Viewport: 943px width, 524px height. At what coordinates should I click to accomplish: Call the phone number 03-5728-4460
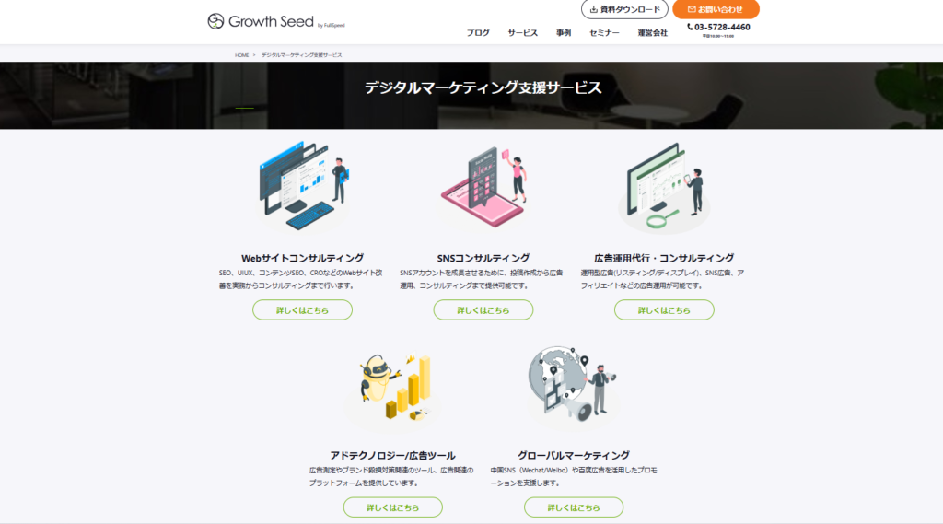pos(722,28)
